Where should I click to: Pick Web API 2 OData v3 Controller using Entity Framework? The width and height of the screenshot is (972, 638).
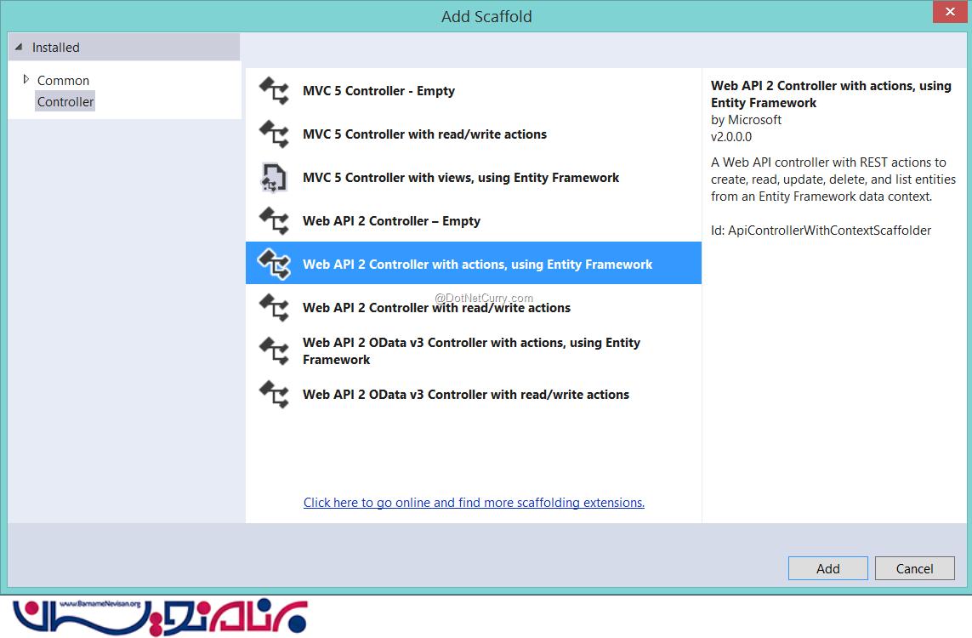(x=474, y=351)
